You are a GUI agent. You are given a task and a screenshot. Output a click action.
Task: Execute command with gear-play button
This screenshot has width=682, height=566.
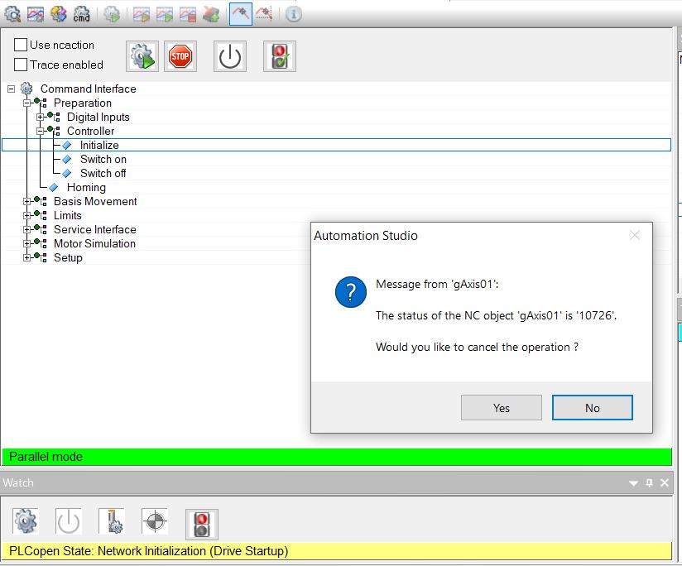[142, 56]
